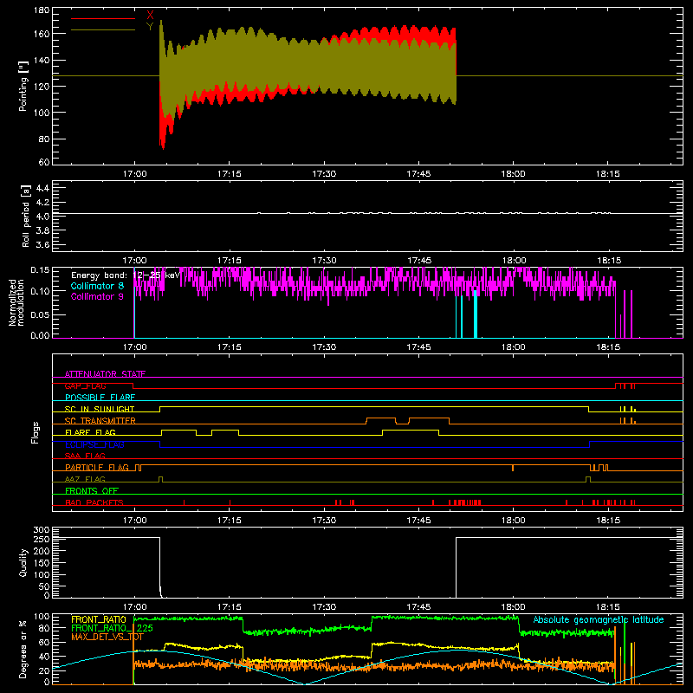Click the '3.6' Roll period tick value

click(x=42, y=245)
